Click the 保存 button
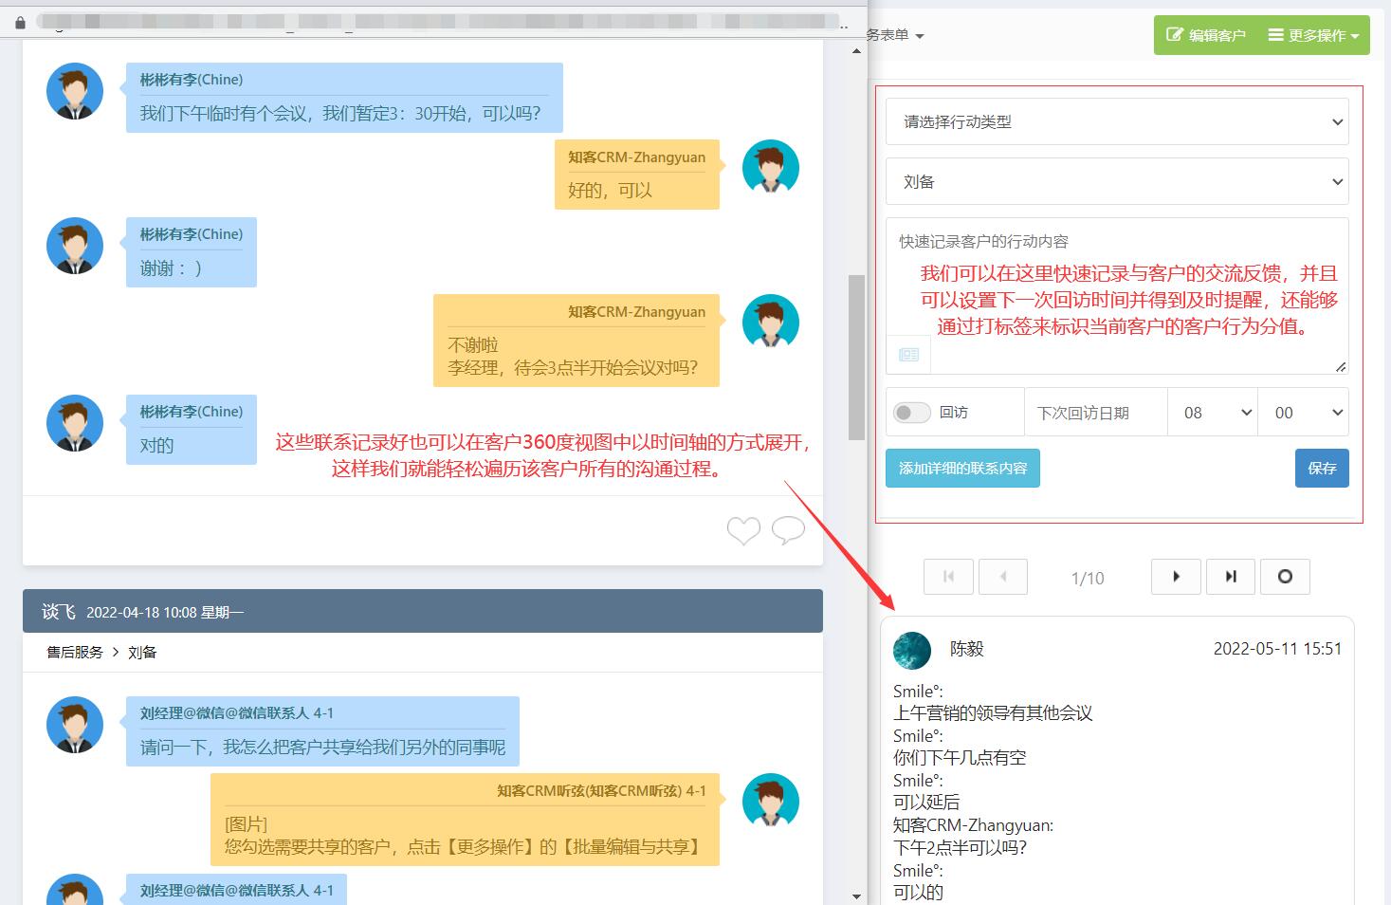Viewport: 1391px width, 905px height. pos(1322,469)
